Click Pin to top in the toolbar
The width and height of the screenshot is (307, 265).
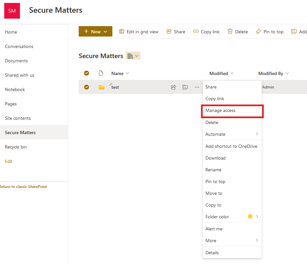[269, 32]
